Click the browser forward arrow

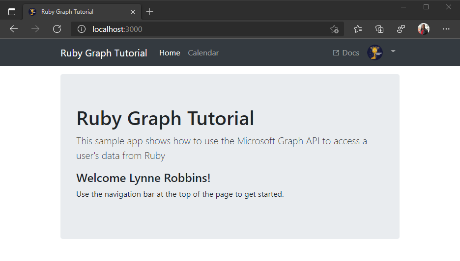click(x=35, y=29)
